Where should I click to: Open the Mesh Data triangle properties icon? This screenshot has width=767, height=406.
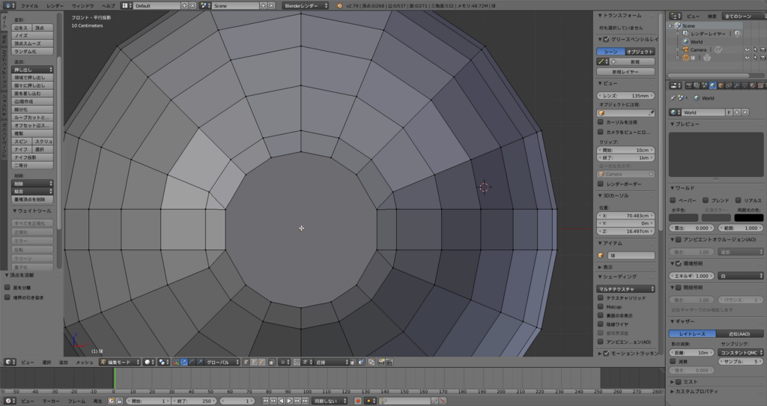point(745,85)
